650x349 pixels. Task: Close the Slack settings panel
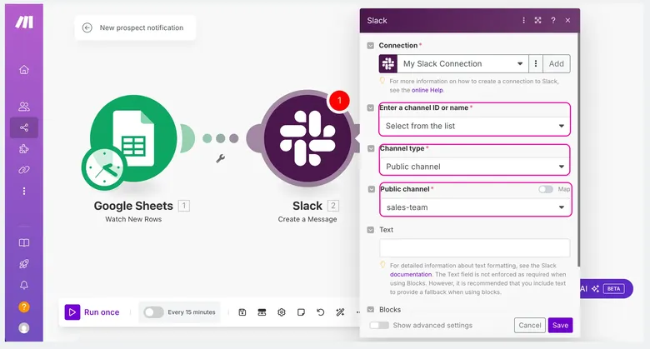click(x=568, y=20)
